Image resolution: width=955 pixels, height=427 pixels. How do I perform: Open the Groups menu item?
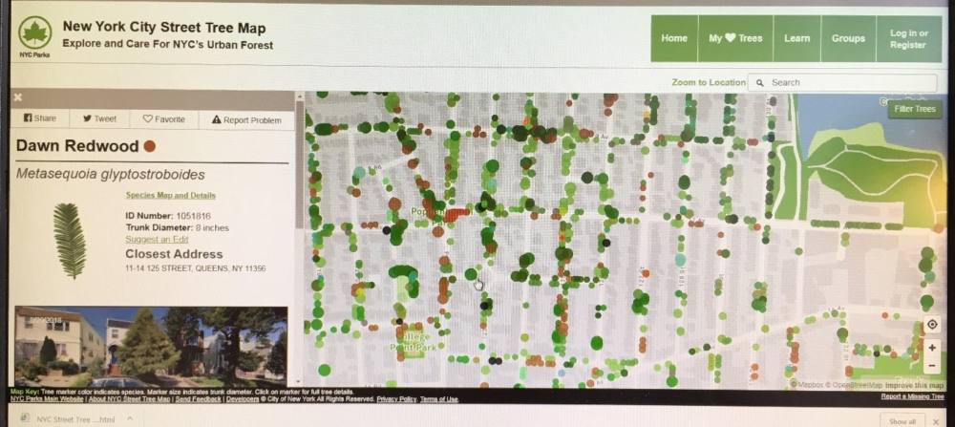tap(848, 38)
